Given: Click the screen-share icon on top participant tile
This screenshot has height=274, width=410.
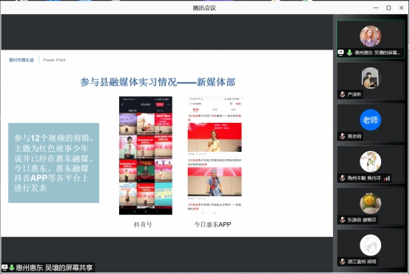Looking at the screenshot, I should click(x=340, y=53).
